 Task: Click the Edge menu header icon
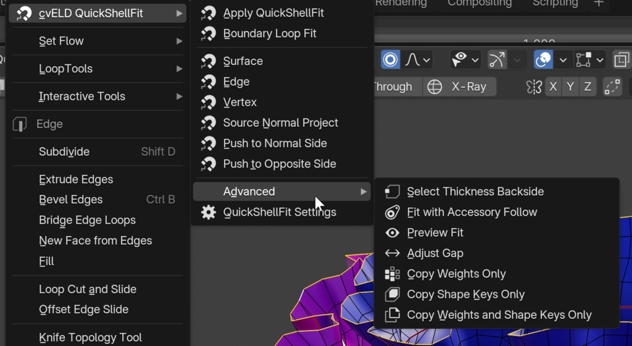tap(20, 124)
